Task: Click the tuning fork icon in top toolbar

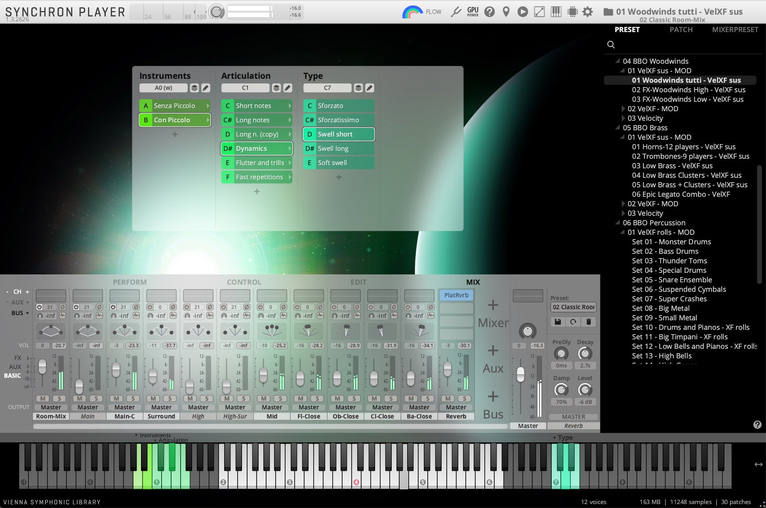Action: click(456, 12)
